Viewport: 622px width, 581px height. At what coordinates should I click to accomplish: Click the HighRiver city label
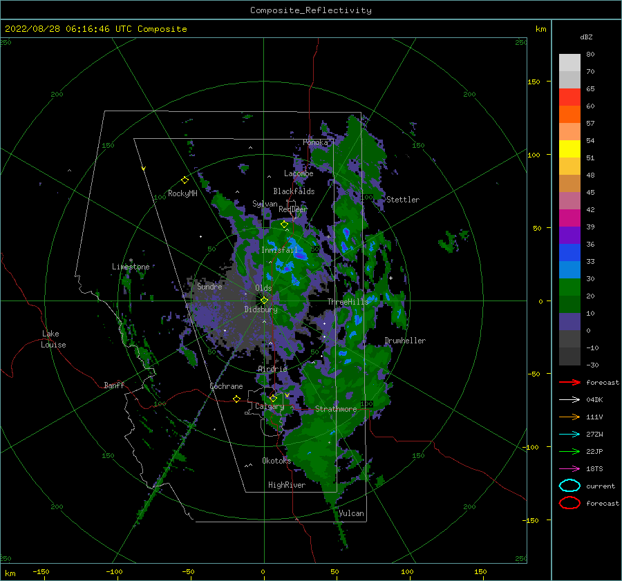[287, 485]
